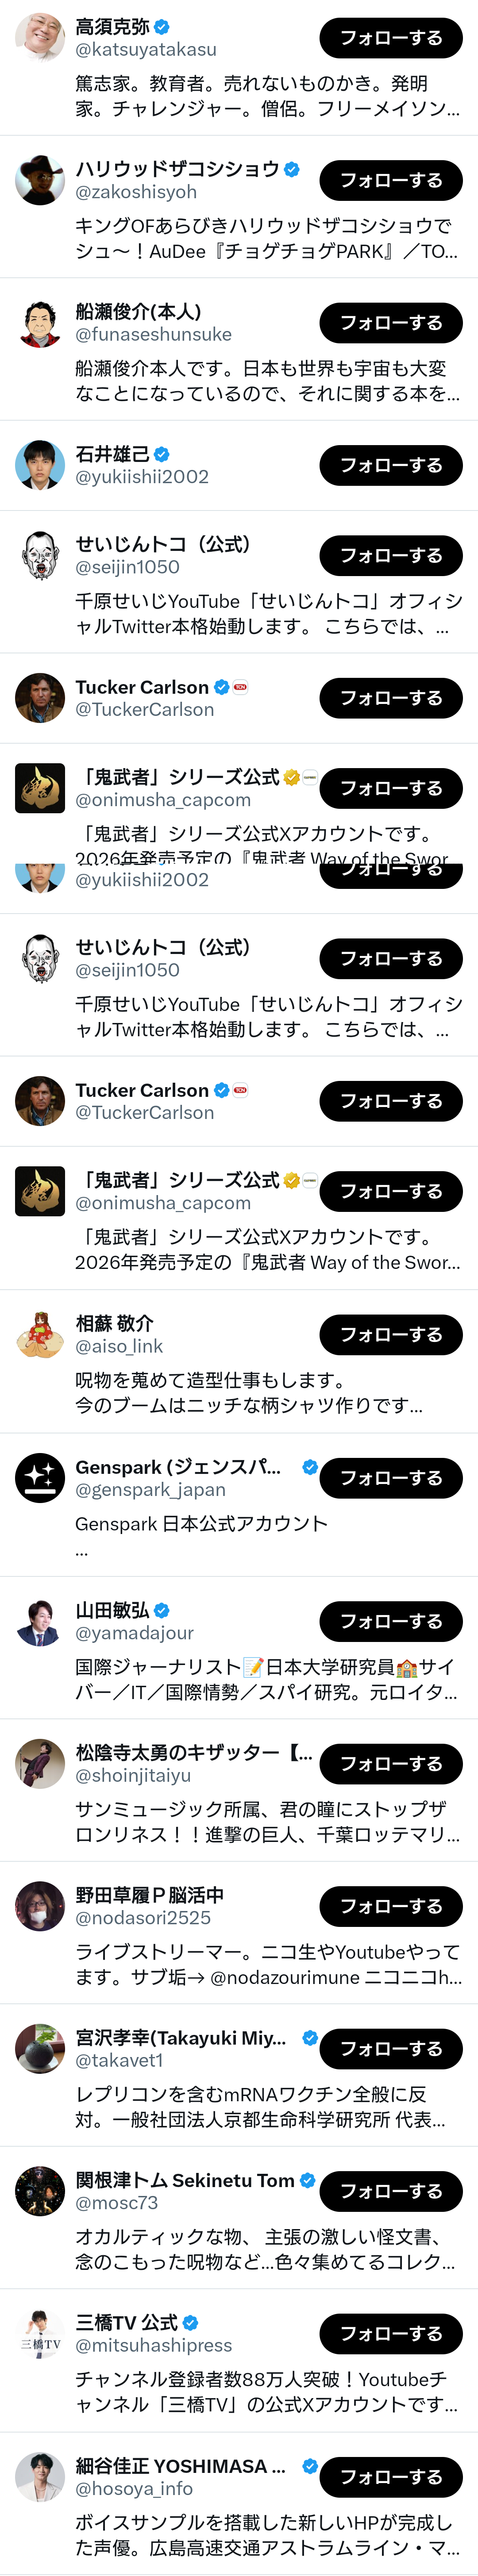
Task: Open the @katsuyatakasu handle link
Action: (146, 49)
